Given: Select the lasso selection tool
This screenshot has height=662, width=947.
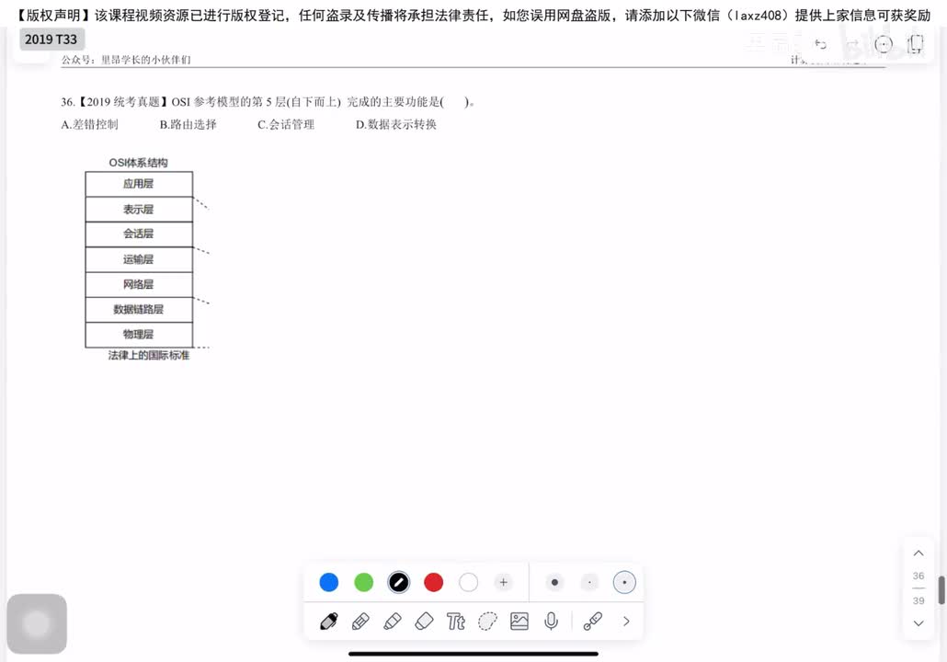Looking at the screenshot, I should pyautogui.click(x=487, y=621).
